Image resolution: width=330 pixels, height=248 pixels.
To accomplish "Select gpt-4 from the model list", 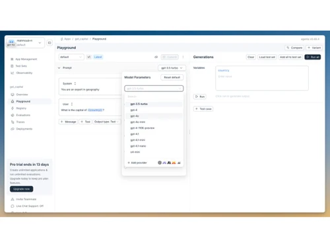I will (x=154, y=110).
